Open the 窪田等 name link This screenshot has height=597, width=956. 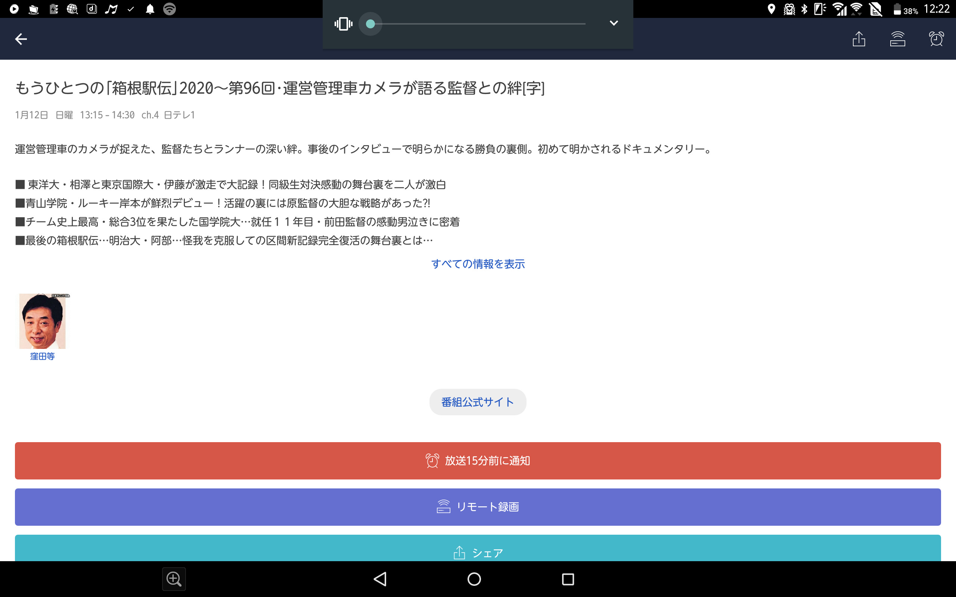pos(42,356)
